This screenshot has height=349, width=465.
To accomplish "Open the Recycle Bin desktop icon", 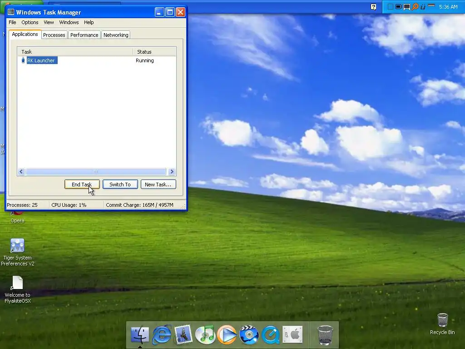I will coord(442,324).
